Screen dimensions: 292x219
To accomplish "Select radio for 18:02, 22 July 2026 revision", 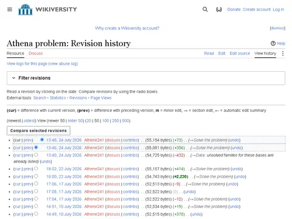I will [36, 169].
